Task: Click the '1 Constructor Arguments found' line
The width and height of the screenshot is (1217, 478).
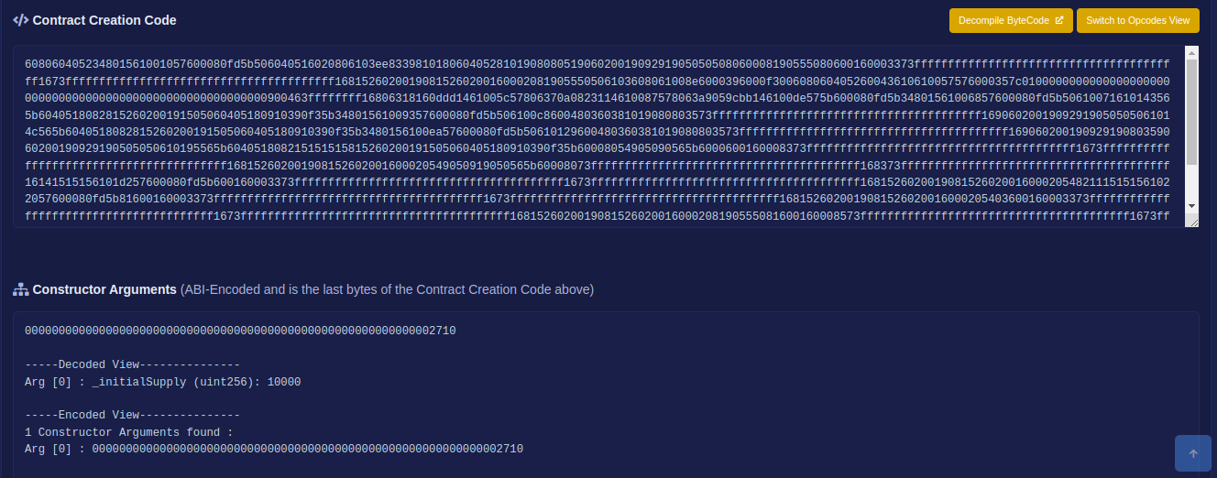Action: click(x=129, y=432)
